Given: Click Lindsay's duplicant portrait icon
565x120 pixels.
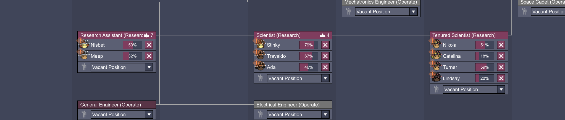Looking at the screenshot, I should tap(436, 78).
